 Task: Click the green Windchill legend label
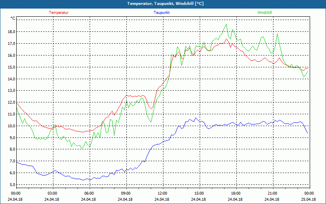(x=264, y=12)
